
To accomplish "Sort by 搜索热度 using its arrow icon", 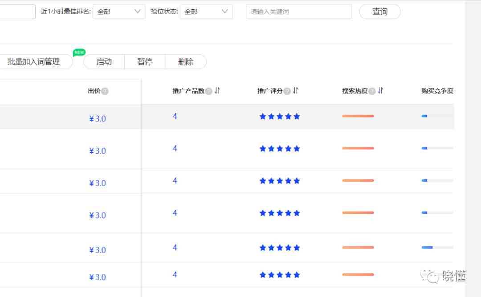I will coord(381,91).
